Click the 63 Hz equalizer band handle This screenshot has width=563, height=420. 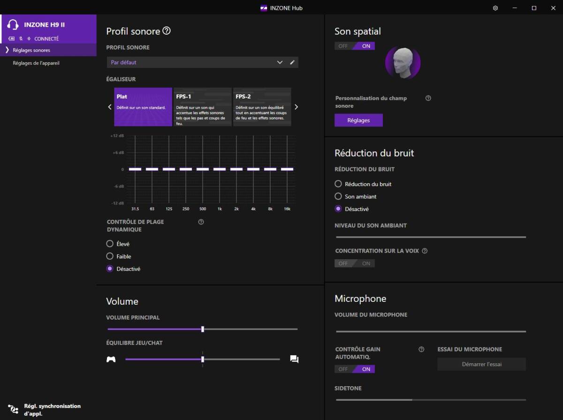click(152, 169)
